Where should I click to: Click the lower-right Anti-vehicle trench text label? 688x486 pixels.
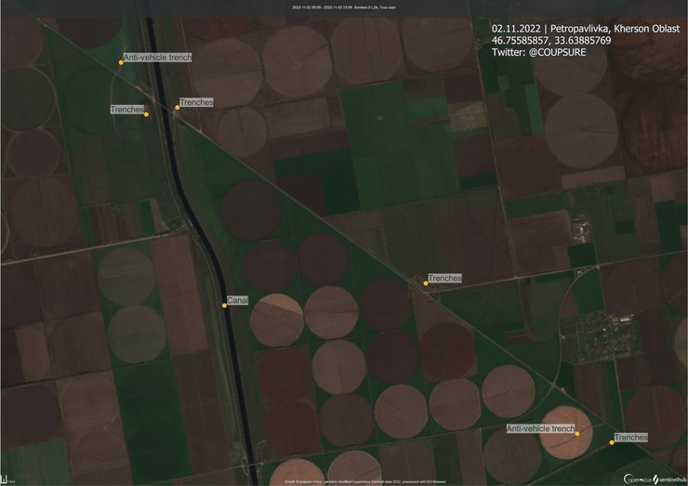540,428
